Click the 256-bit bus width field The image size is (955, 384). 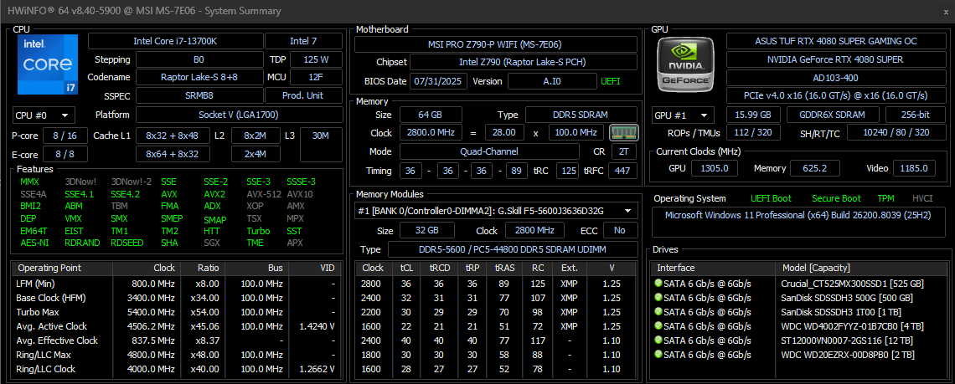pyautogui.click(x=915, y=115)
